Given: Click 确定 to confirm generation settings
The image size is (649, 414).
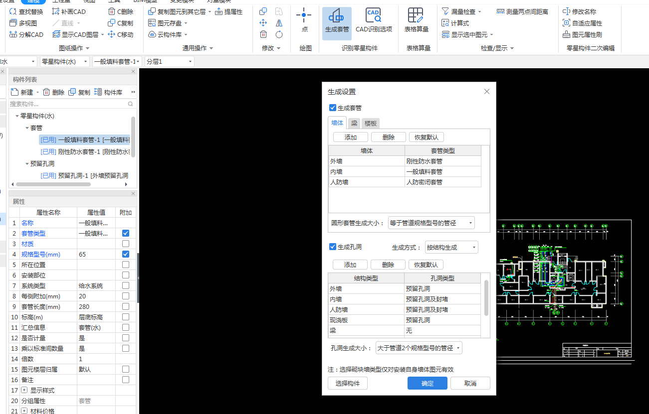Looking at the screenshot, I should tap(428, 383).
